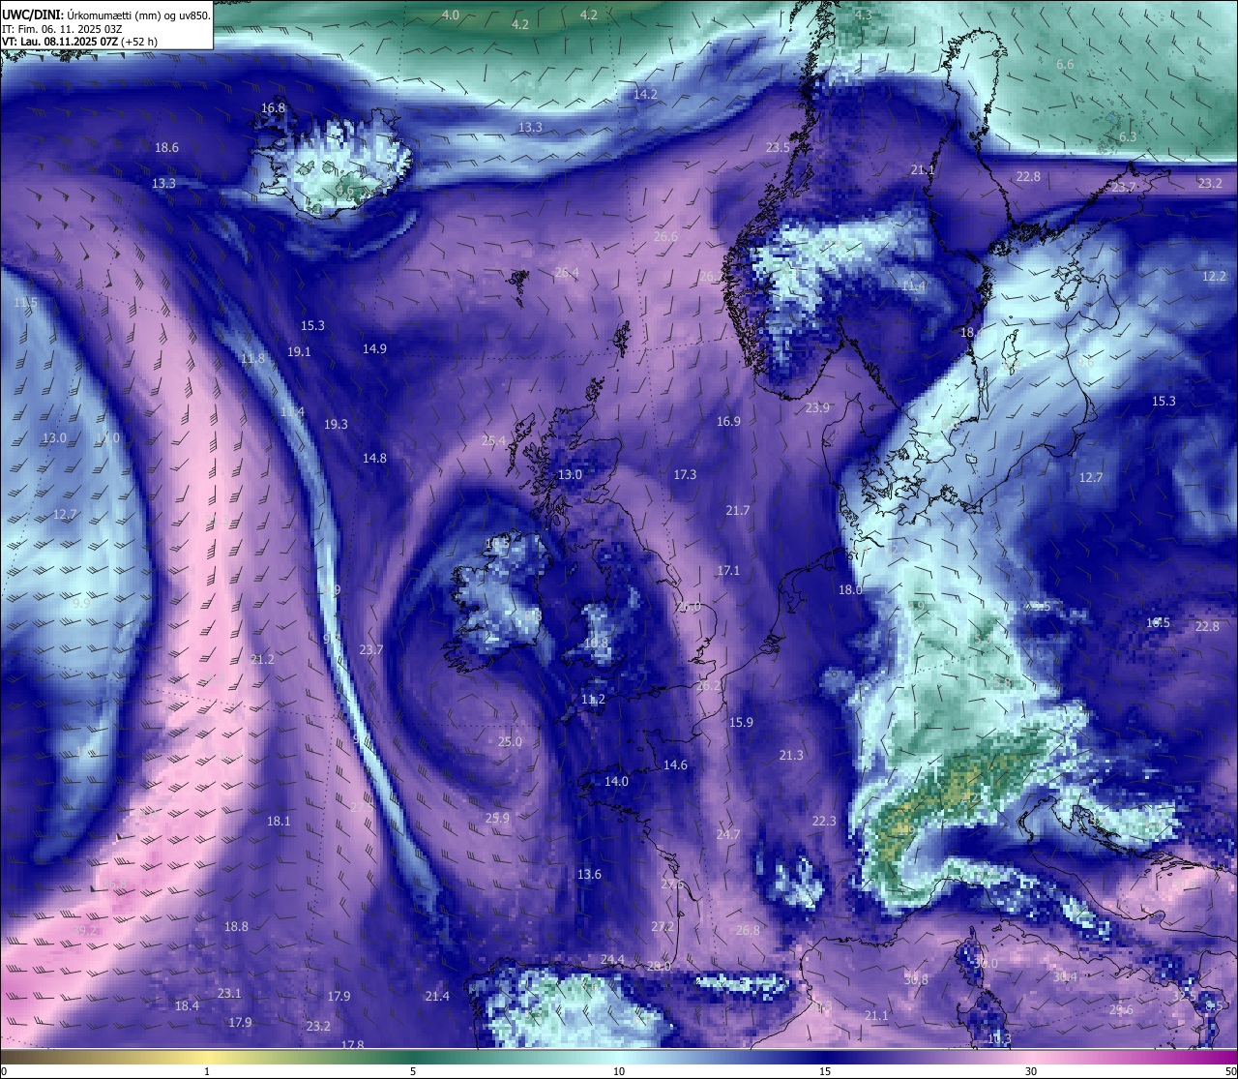Viewport: 1238px width, 1079px height.
Task: Click the 13.6 value label
Action: 589,875
